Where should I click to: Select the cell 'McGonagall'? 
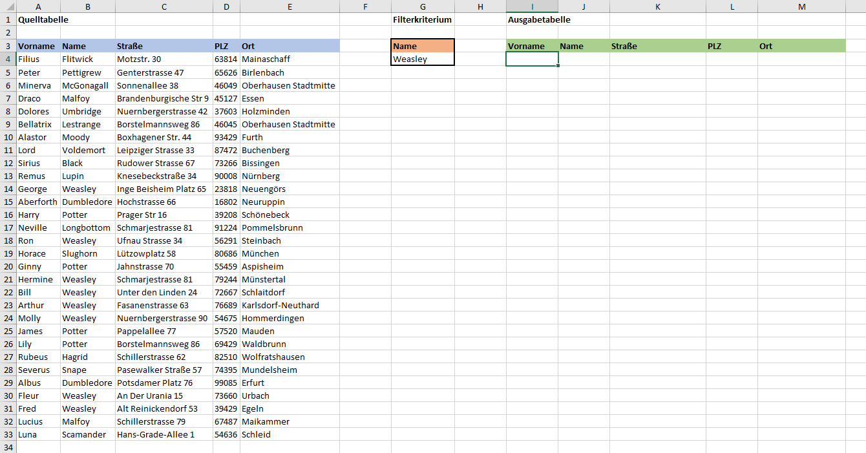(88, 85)
